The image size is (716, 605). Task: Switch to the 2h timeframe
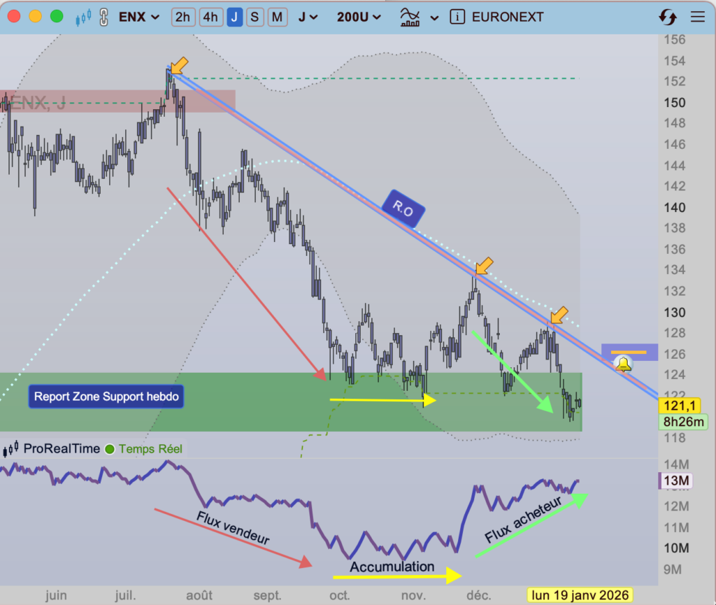point(182,17)
